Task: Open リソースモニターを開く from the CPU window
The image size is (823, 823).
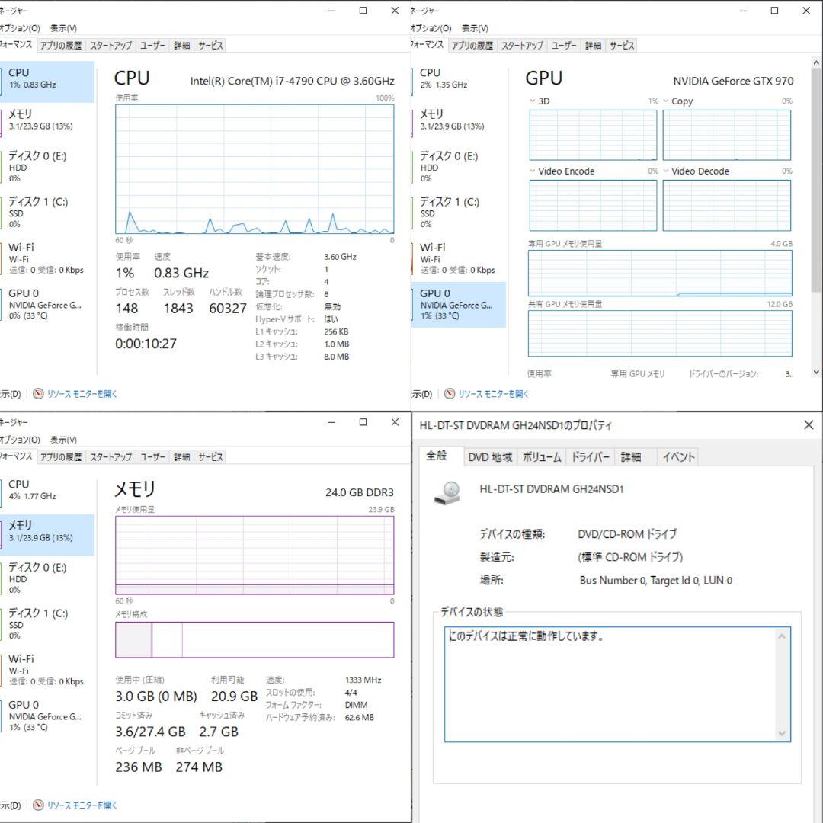Action: click(x=80, y=394)
